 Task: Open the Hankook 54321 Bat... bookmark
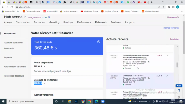11,12
